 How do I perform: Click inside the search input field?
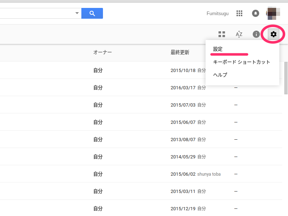36,13
